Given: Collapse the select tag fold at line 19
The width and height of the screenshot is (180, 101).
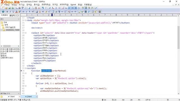Looking at the screenshot, I should [x=26, y=33].
